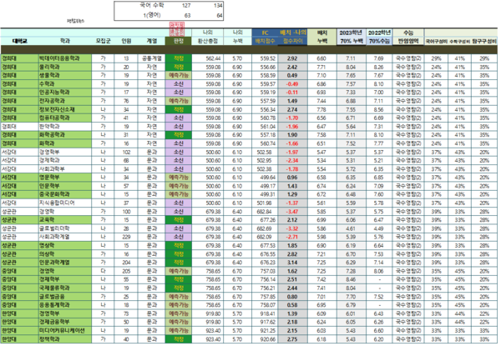
Task: Select the 인원 value 204
Action: click(127, 263)
